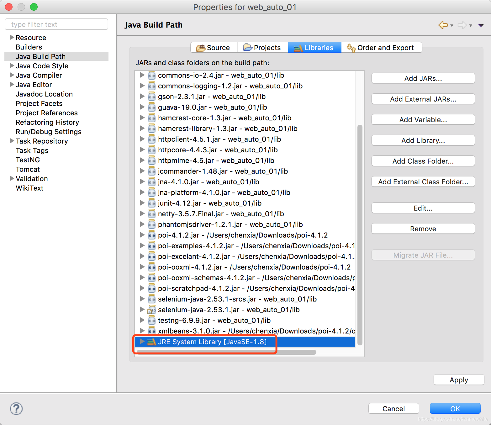Click jar icon of poi-4.1.2.jar
The image size is (491, 425).
[x=152, y=235]
